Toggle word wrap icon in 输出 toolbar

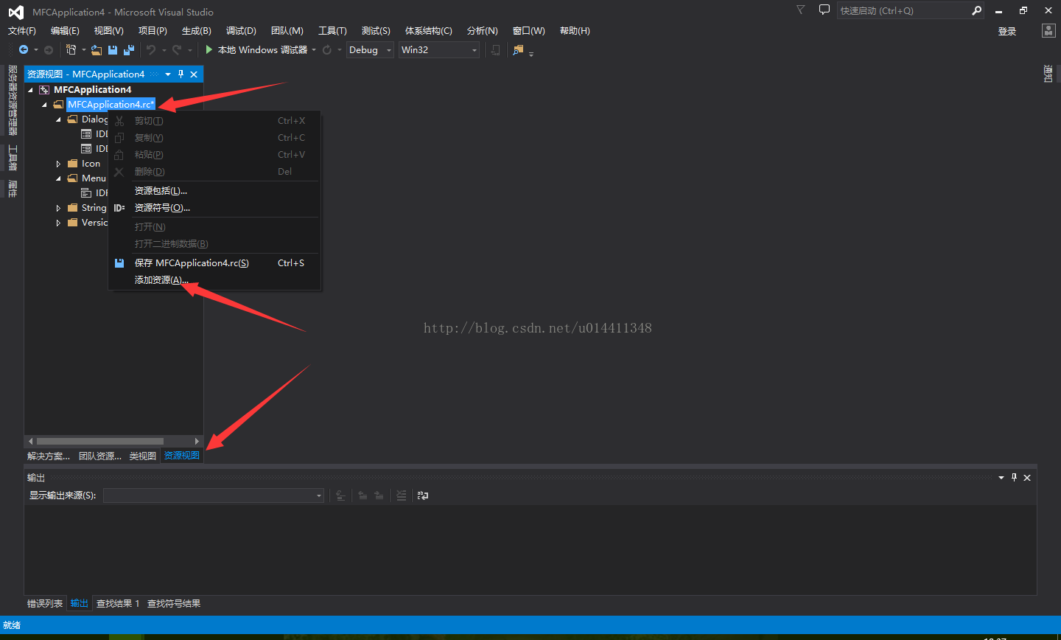pyautogui.click(x=423, y=495)
